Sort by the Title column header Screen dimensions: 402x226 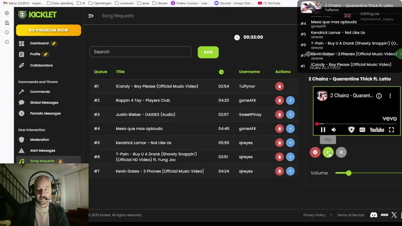point(120,72)
